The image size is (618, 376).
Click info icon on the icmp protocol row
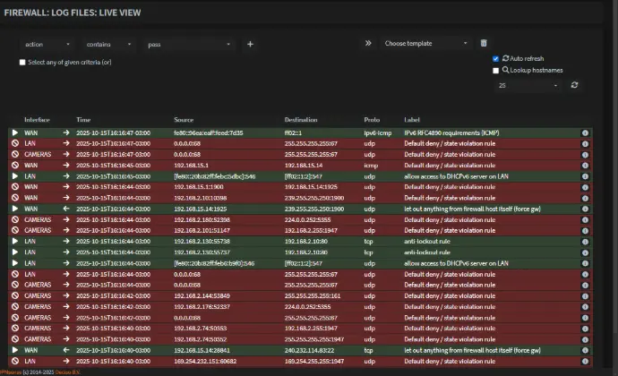pyautogui.click(x=585, y=165)
